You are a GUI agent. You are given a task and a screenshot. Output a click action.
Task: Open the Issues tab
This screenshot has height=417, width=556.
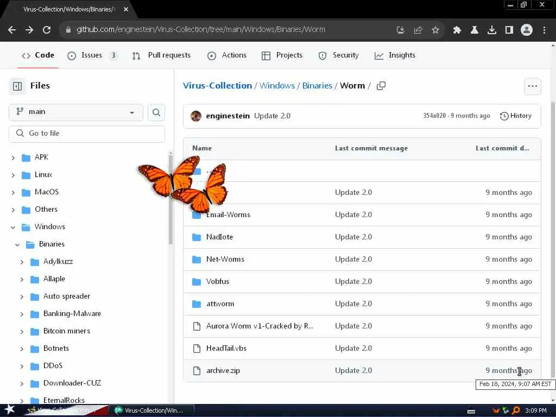tap(92, 55)
